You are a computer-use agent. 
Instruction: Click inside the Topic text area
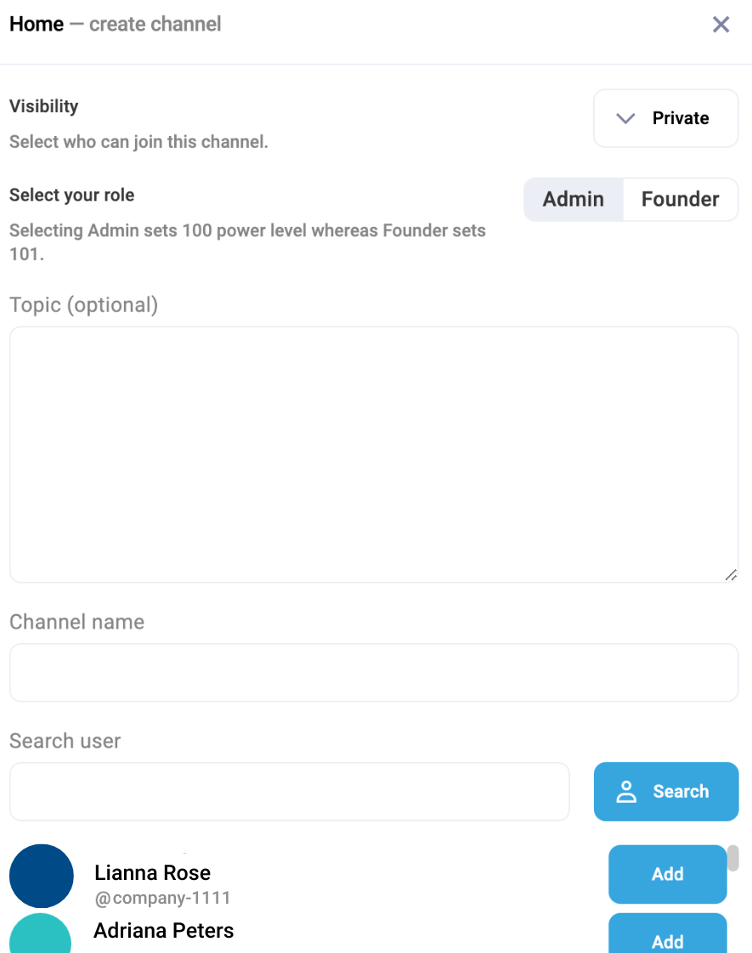pyautogui.click(x=374, y=454)
